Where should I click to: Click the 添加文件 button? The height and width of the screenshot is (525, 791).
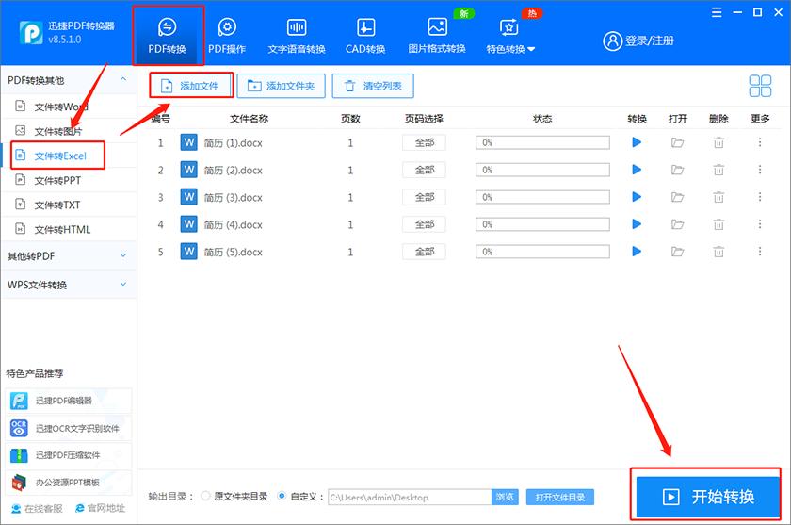[190, 86]
